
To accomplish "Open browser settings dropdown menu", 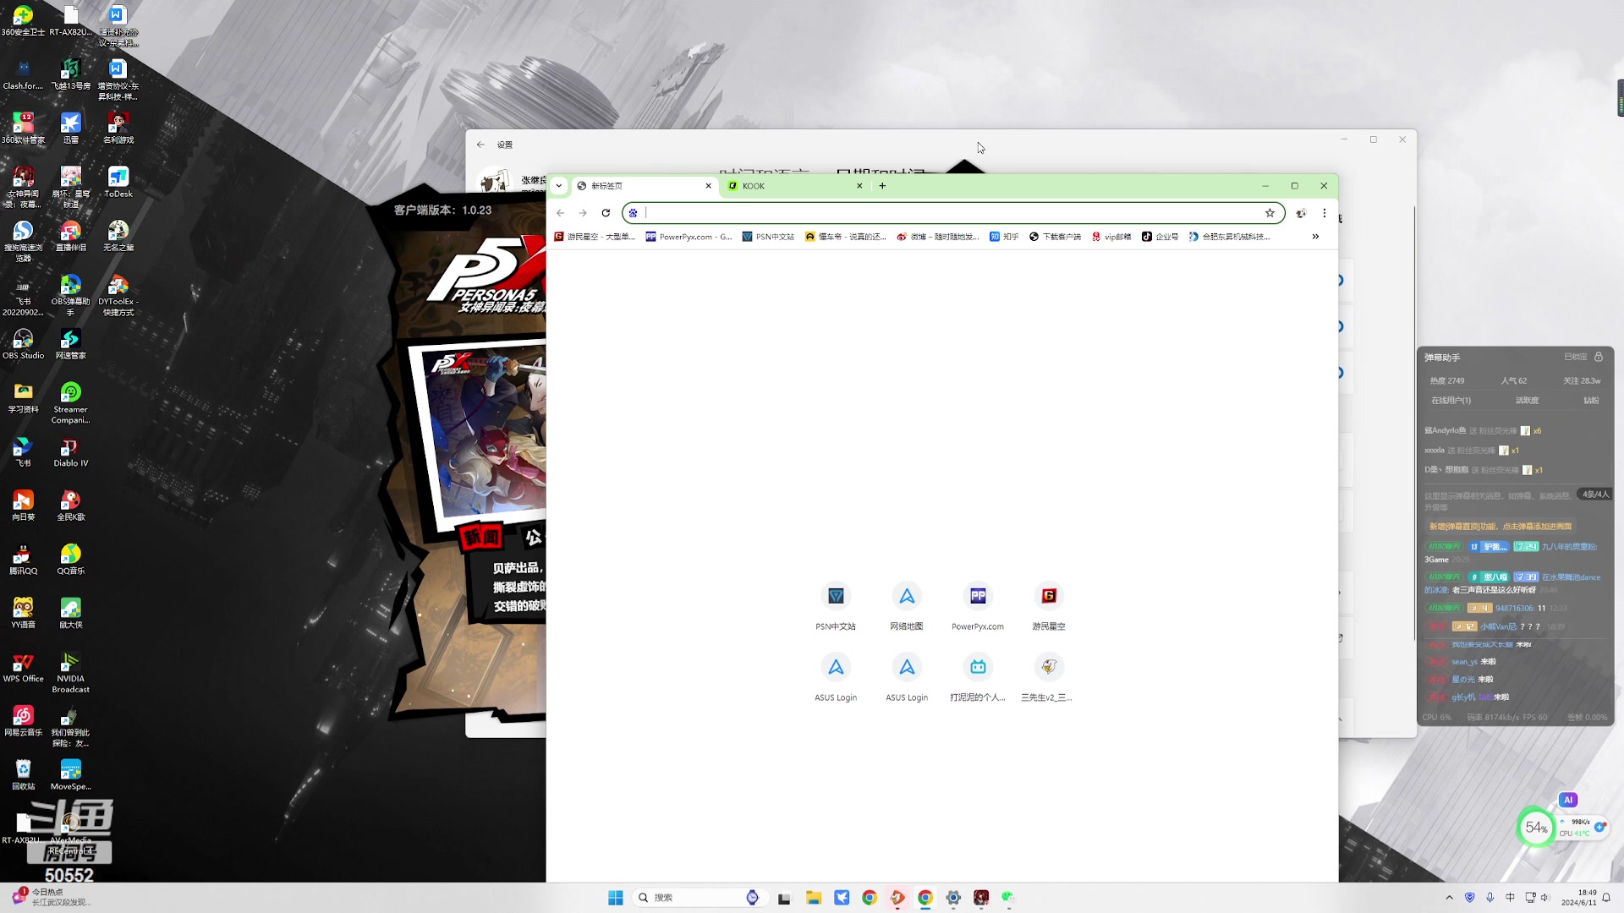I will 1324,213.
